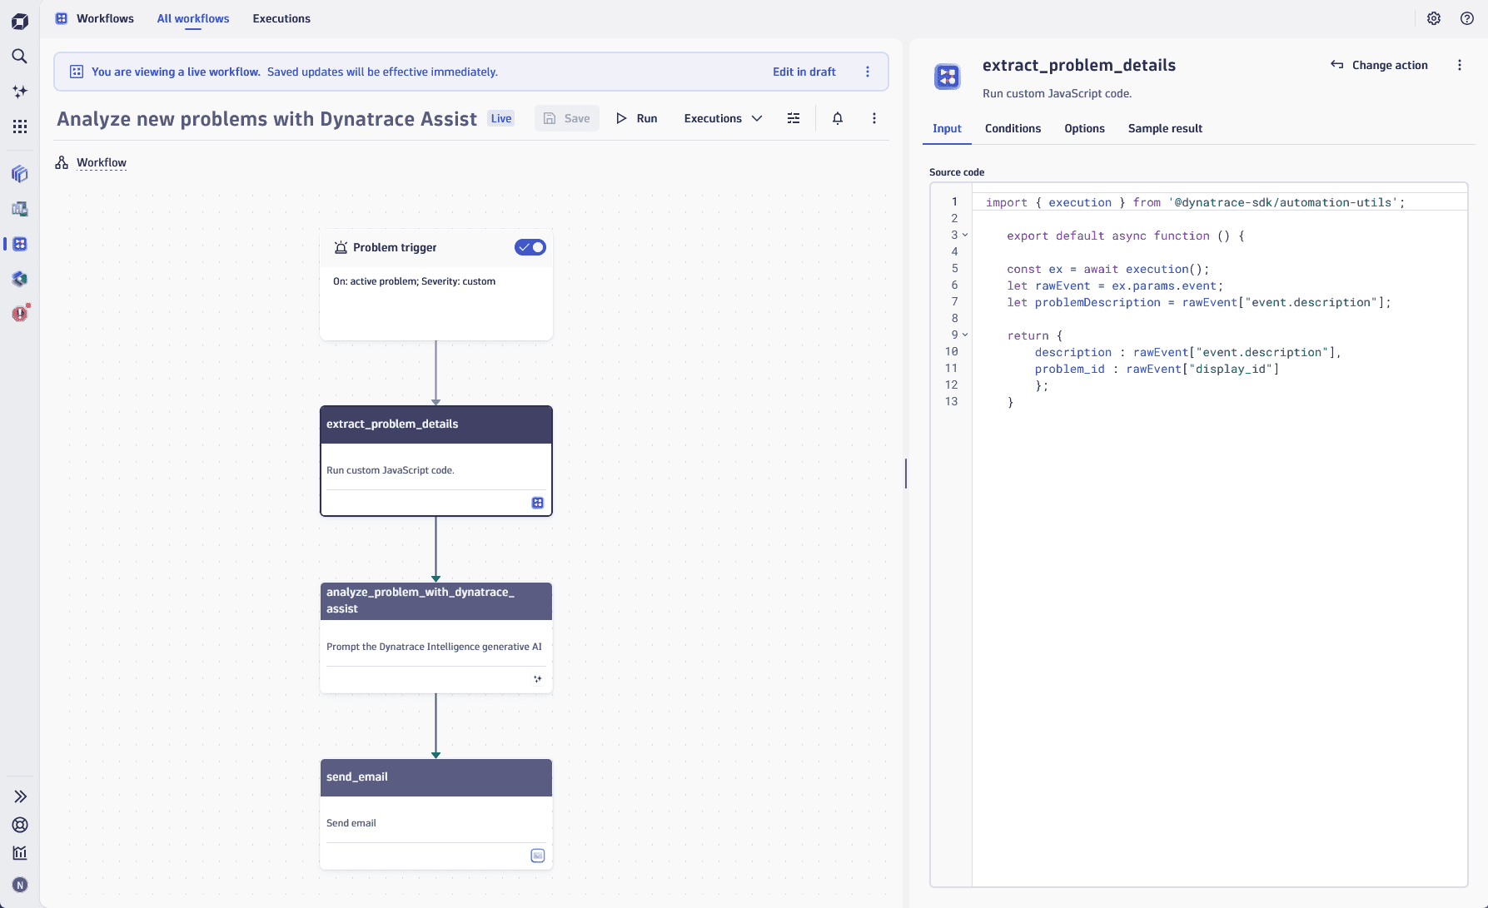The width and height of the screenshot is (1488, 908).
Task: Collapse the code fold at line 3
Action: [965, 235]
